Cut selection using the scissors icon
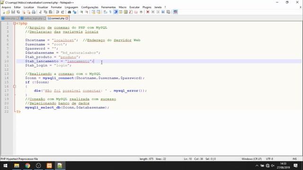This screenshot has width=303, height=170. point(40,12)
